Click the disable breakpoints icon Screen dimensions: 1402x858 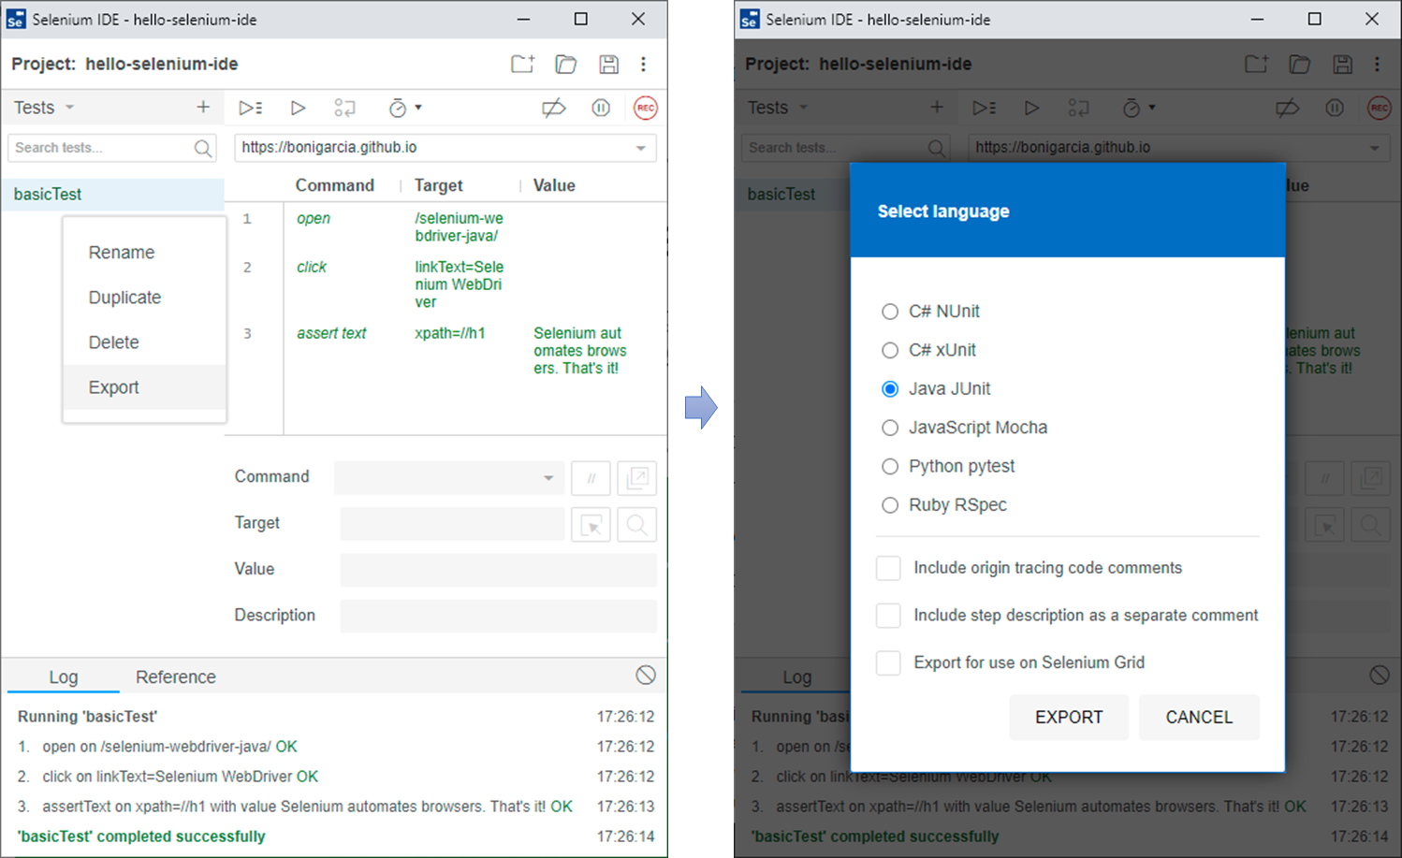553,109
